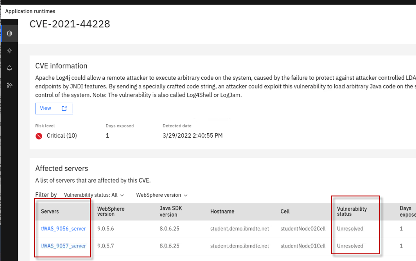This screenshot has height=261, width=416.
Task: Open the Security shield sidebar icon
Action: [x=9, y=34]
